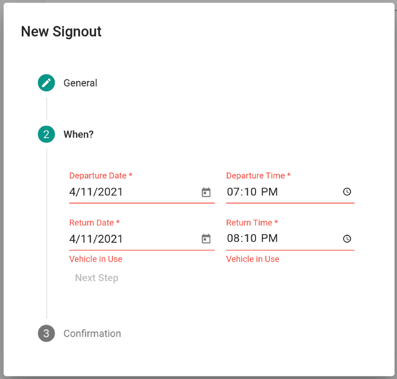Click the step 3 Confirmation circle icon
This screenshot has width=397, height=379.
click(46, 333)
